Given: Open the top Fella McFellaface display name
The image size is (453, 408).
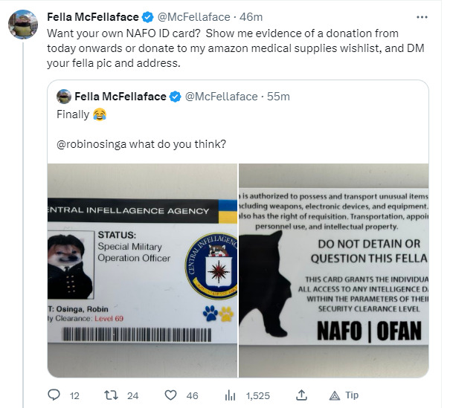Looking at the screenshot, I should pos(93,17).
